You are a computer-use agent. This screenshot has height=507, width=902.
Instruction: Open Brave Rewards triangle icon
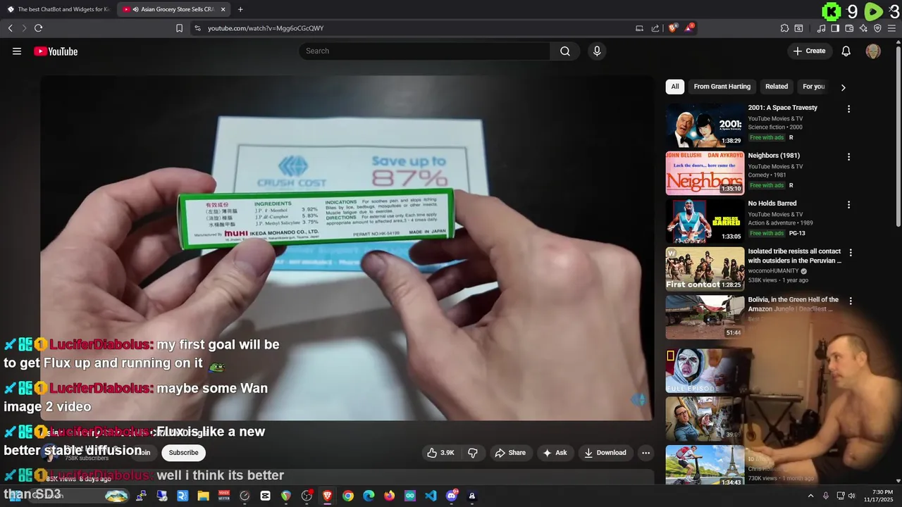point(689,28)
